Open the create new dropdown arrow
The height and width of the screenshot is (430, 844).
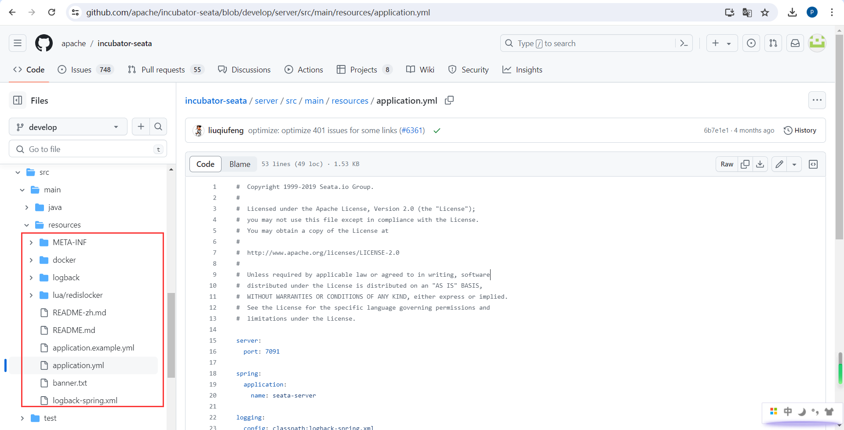729,43
